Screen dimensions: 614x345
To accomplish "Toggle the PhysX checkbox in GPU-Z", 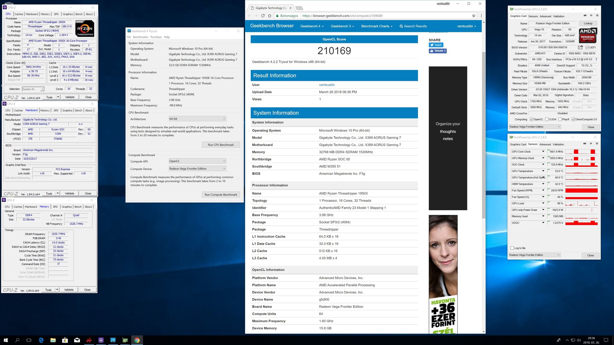I will [560, 119].
